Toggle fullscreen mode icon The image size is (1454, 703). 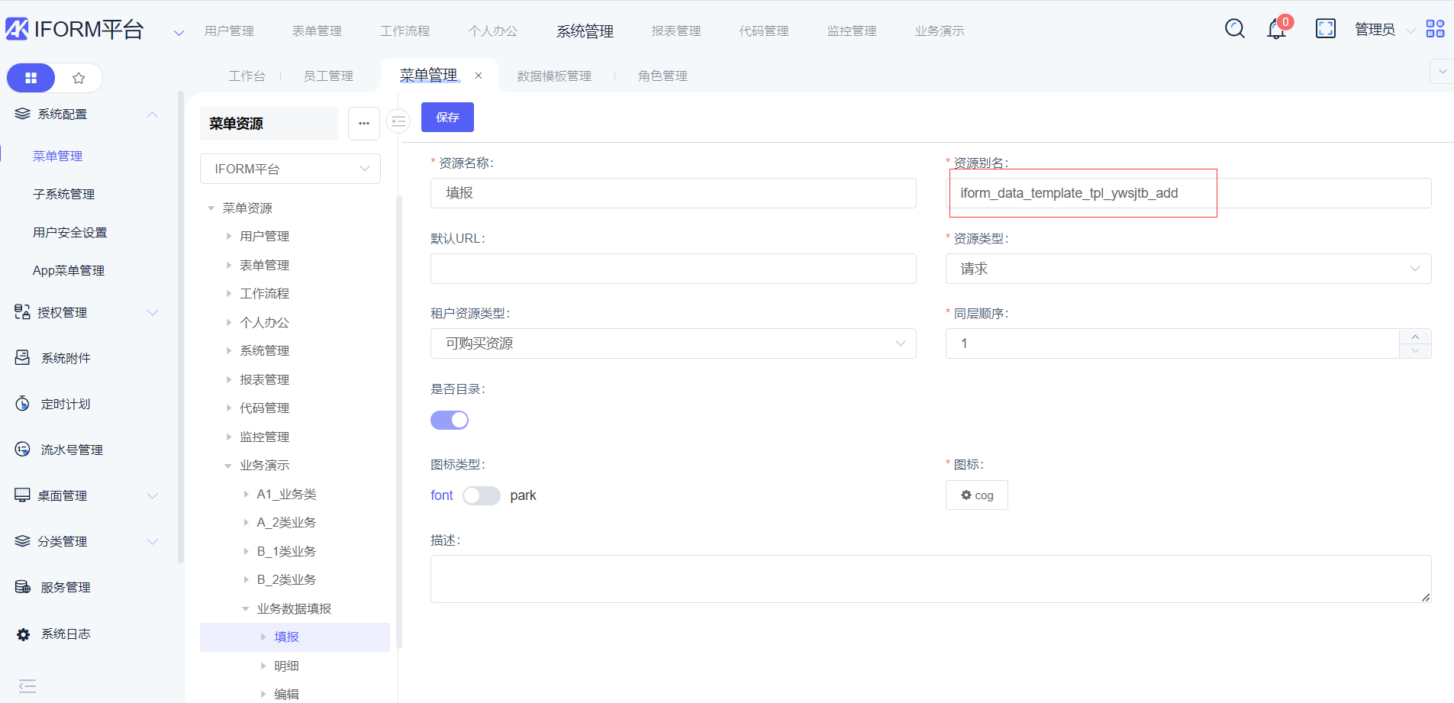point(1325,29)
